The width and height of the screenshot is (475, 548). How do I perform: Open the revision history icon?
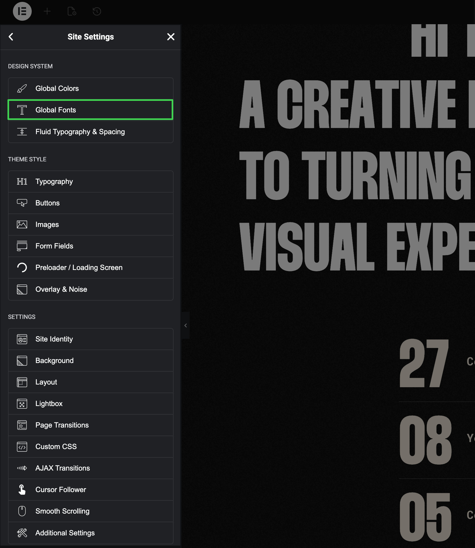tap(97, 11)
